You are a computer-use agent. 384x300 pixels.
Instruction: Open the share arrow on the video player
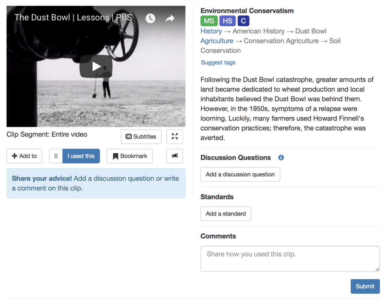[170, 18]
